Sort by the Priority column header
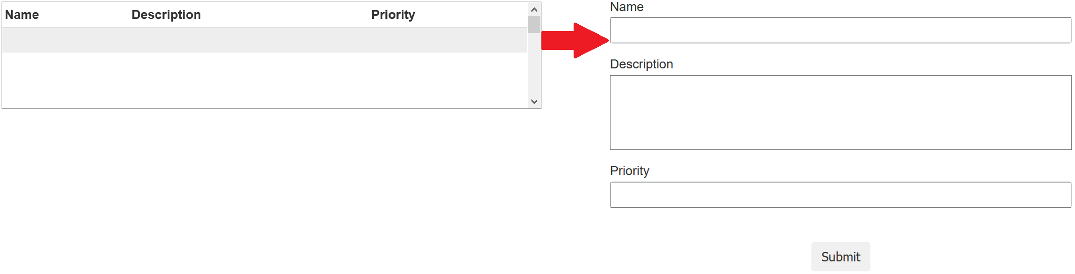The width and height of the screenshot is (1075, 274). (393, 15)
